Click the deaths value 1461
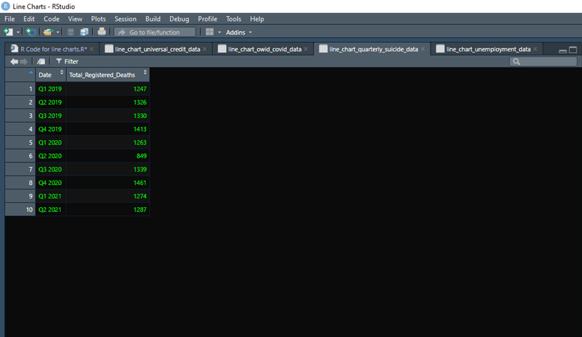 (140, 182)
